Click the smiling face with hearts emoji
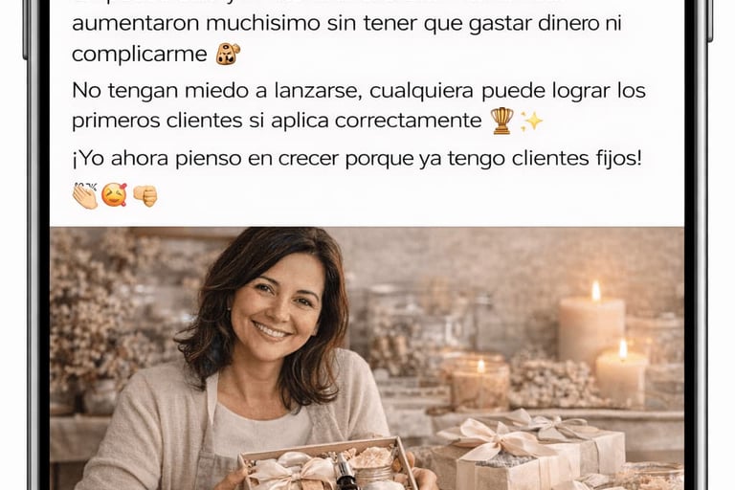The image size is (735, 490). pyautogui.click(x=115, y=195)
